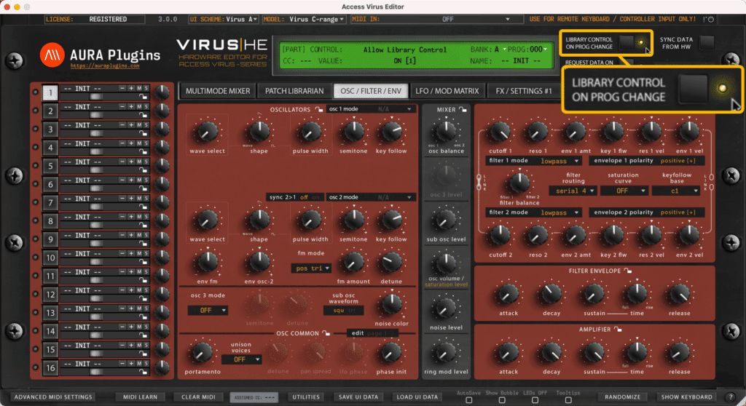This screenshot has width=746, height=406.
Task: Click the Clear MIDI button
Action: pos(198,397)
